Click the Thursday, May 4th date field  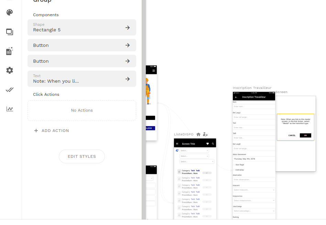coord(254,159)
